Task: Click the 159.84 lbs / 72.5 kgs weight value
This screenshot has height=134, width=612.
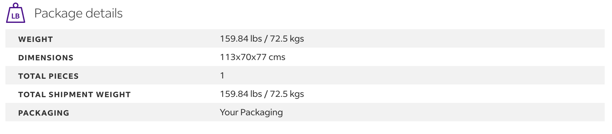Action: pyautogui.click(x=262, y=39)
